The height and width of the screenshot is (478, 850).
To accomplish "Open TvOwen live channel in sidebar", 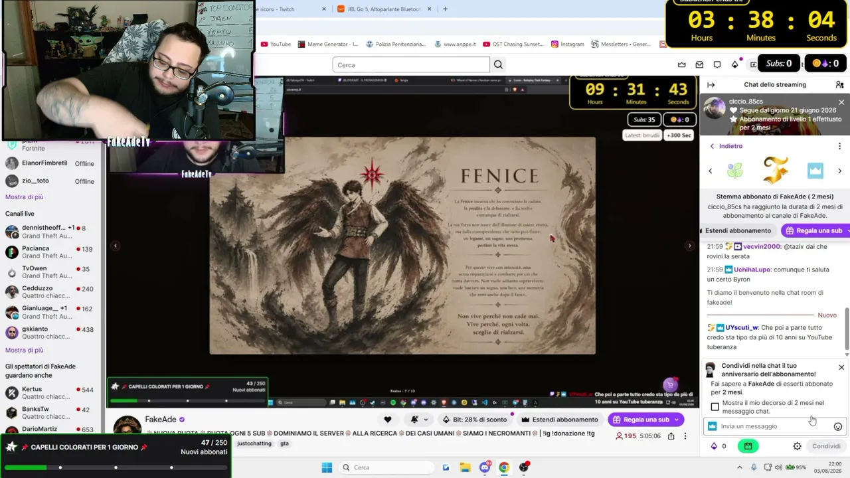I will [50, 272].
